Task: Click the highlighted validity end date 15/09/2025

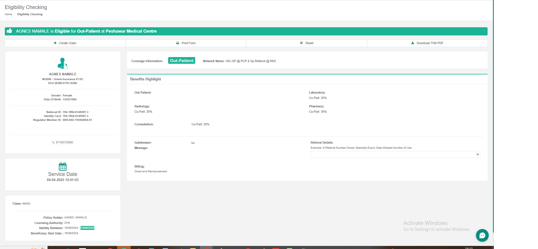Action: click(x=87, y=228)
